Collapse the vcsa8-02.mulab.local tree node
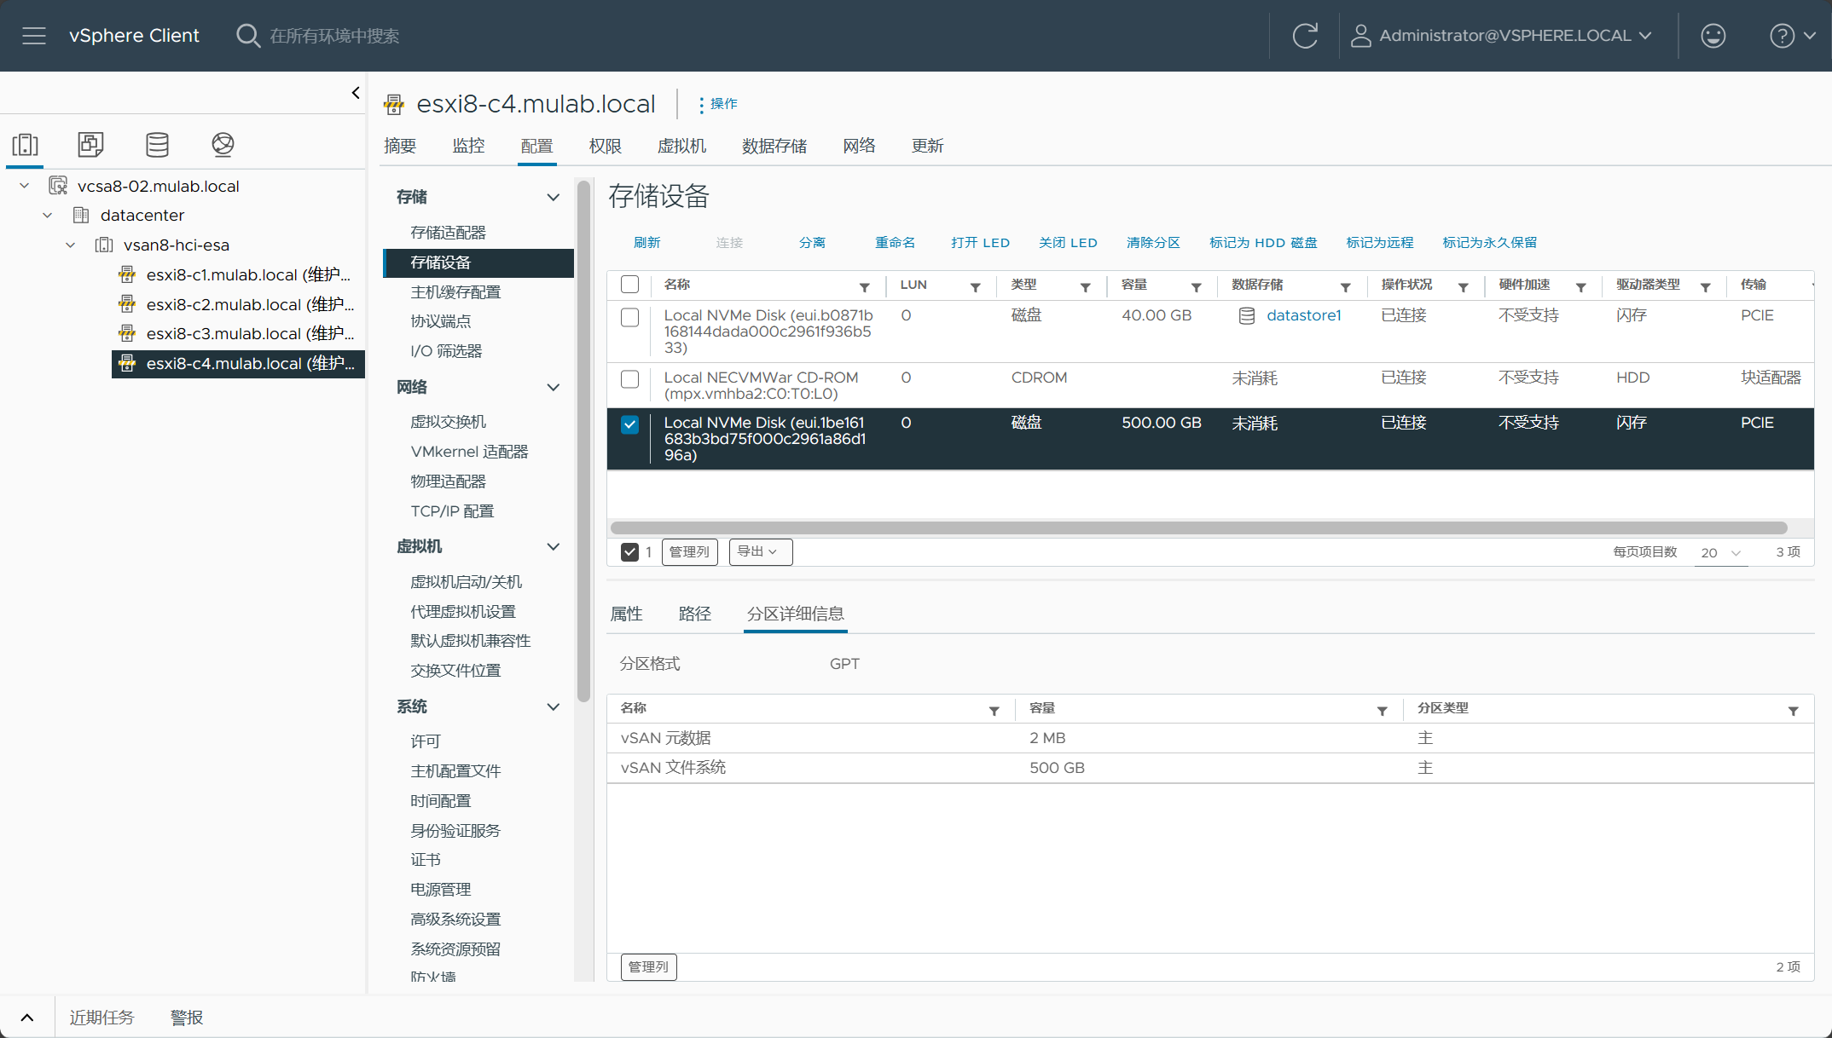Viewport: 1832px width, 1038px height. pyautogui.click(x=25, y=186)
